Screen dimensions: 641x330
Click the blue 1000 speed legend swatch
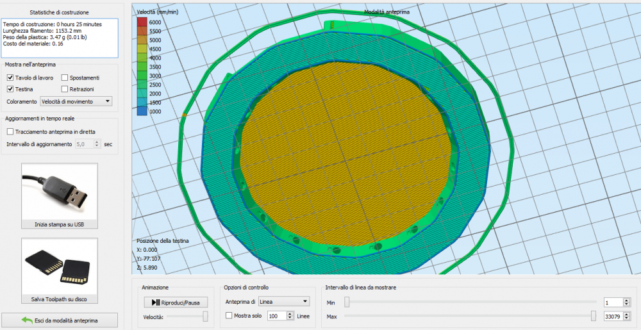coord(142,111)
